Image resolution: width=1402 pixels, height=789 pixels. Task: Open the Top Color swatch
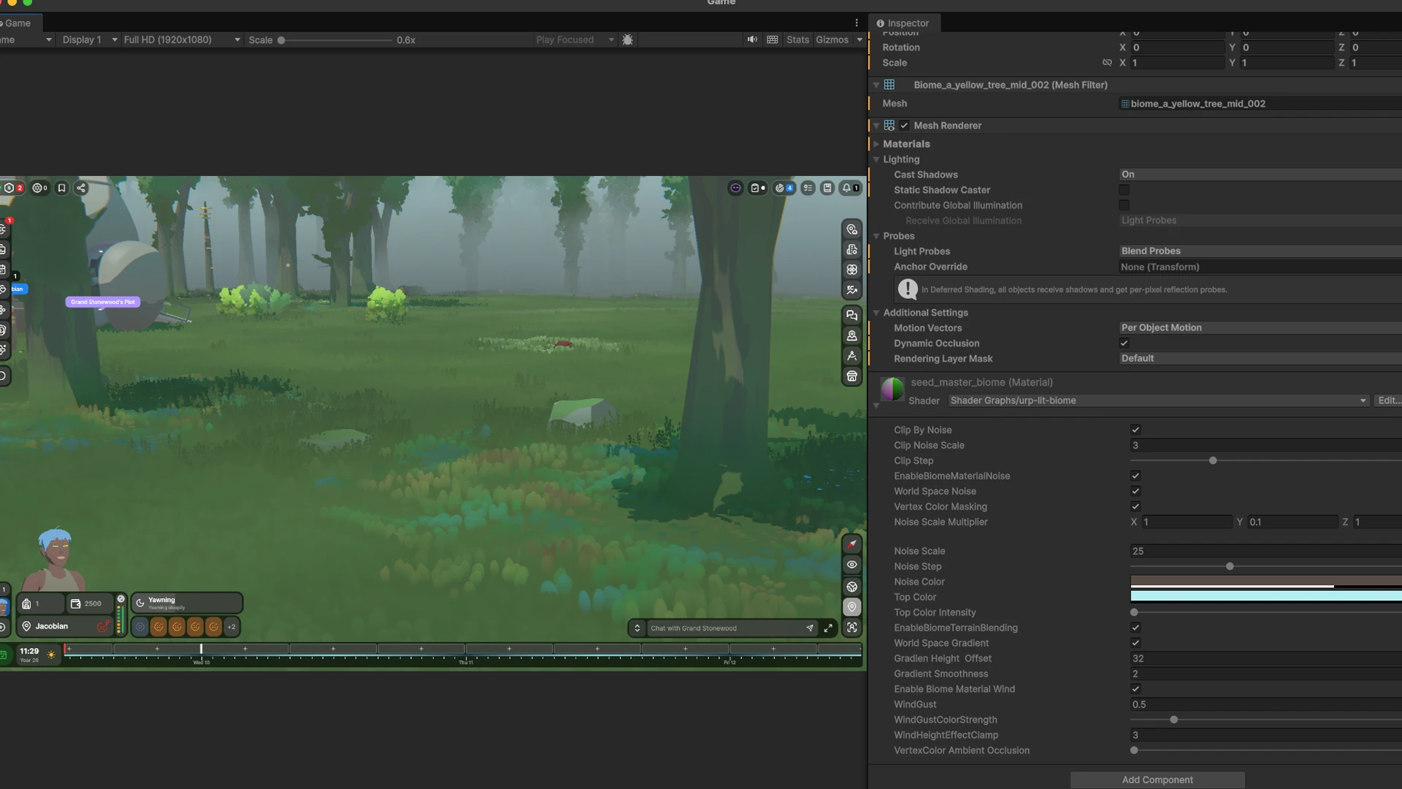click(1266, 596)
